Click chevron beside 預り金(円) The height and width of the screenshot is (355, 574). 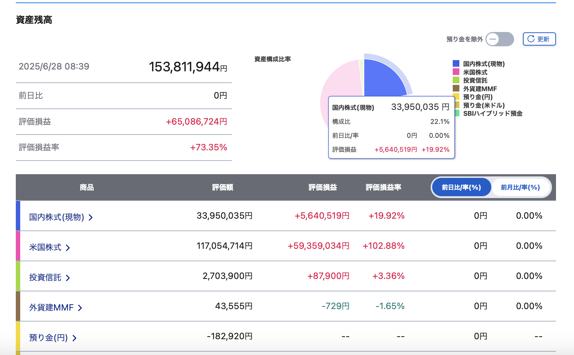point(75,338)
